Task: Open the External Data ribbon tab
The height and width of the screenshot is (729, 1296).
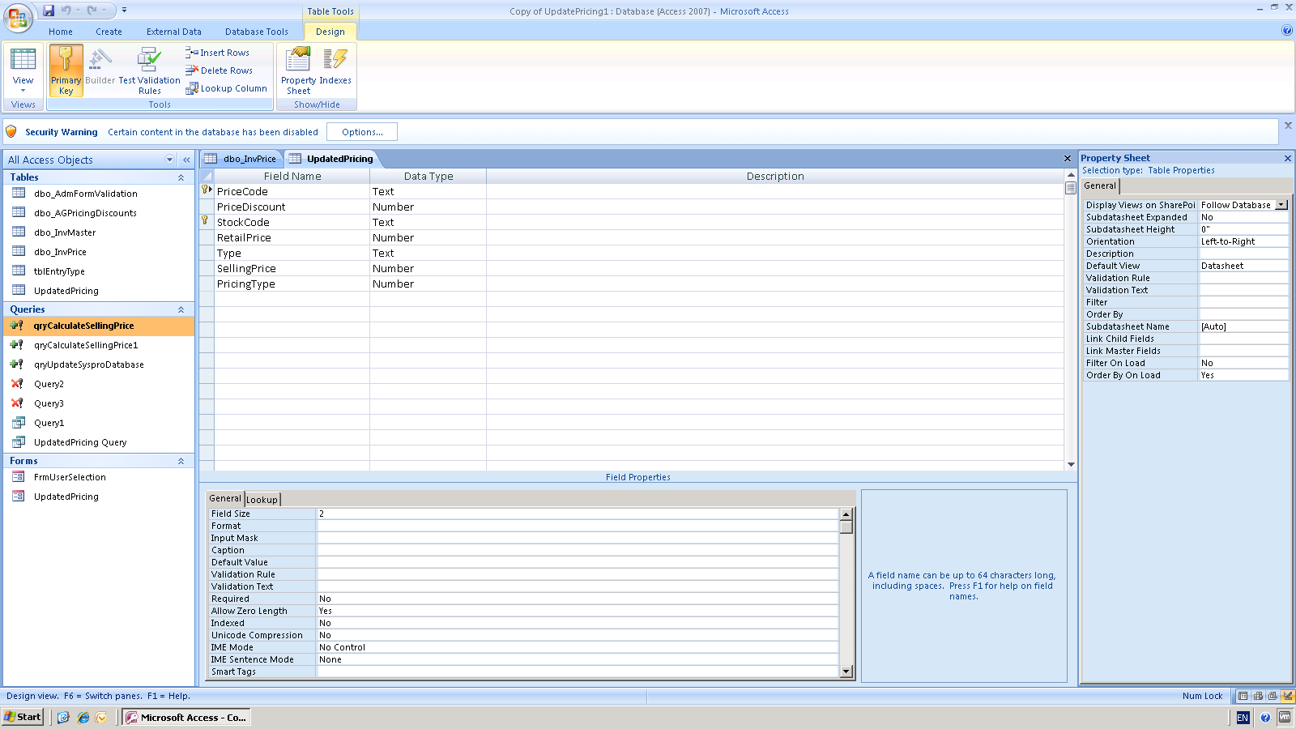Action: [x=174, y=32]
